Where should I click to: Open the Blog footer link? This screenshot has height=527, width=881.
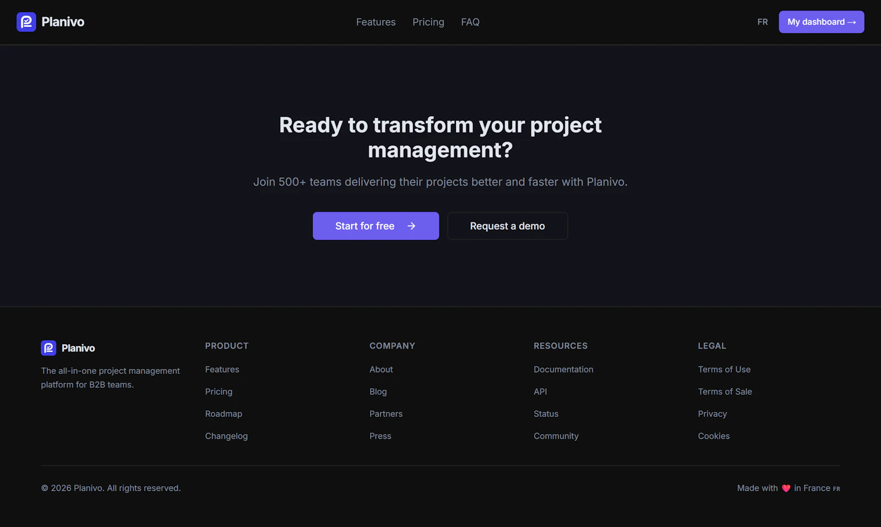(378, 392)
